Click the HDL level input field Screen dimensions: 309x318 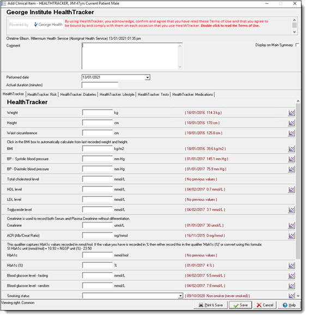[x=97, y=189]
